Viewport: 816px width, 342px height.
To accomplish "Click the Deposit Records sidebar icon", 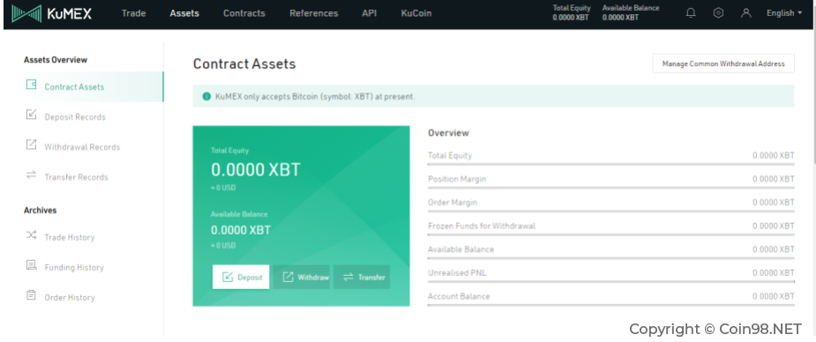I will coord(31,115).
